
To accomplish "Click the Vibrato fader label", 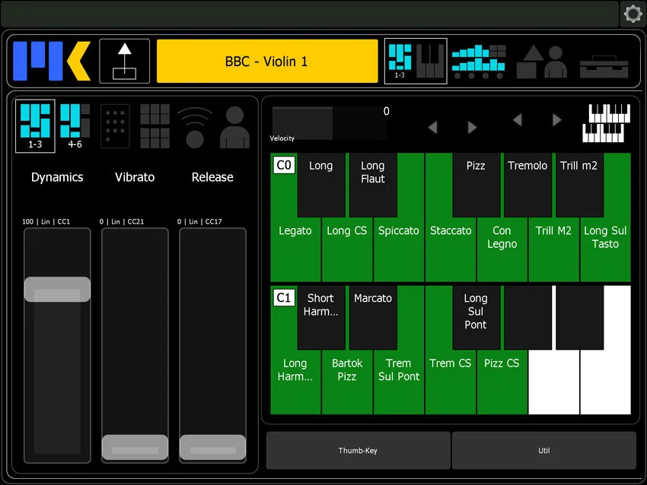I will tap(135, 177).
